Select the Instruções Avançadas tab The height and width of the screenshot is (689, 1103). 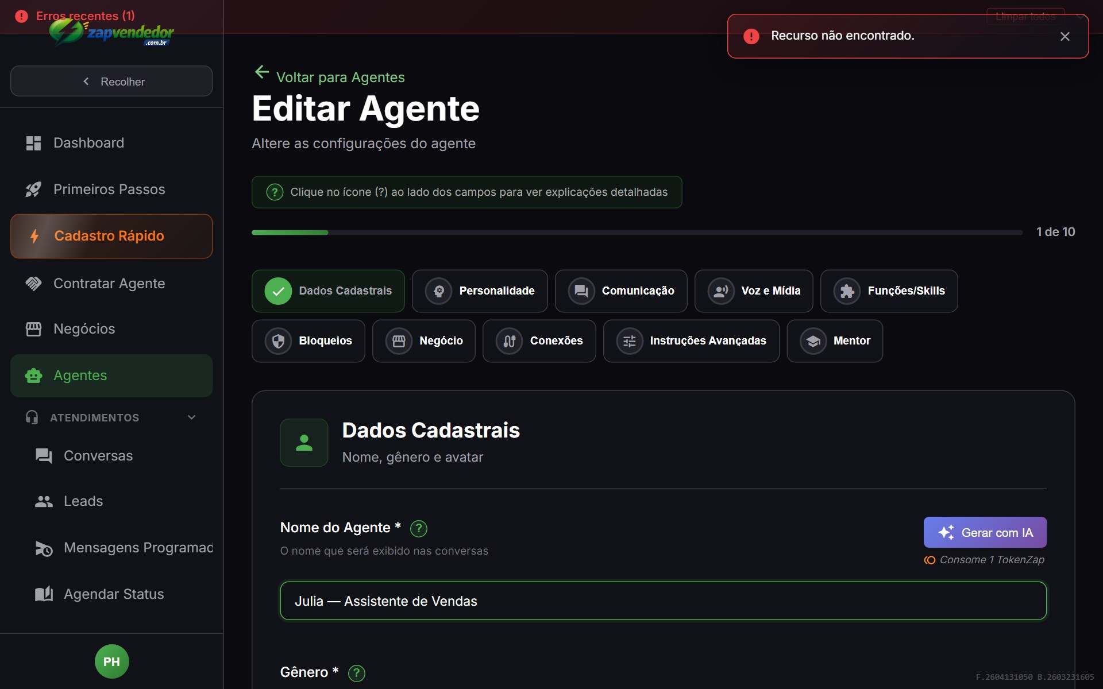[691, 340]
